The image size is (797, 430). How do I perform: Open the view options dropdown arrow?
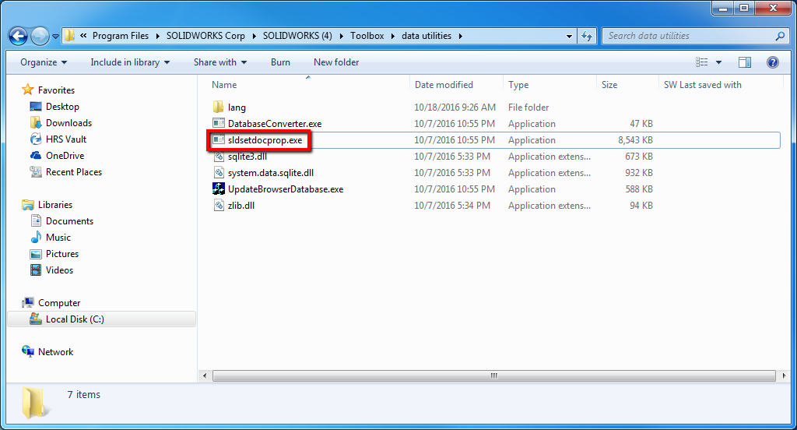718,62
